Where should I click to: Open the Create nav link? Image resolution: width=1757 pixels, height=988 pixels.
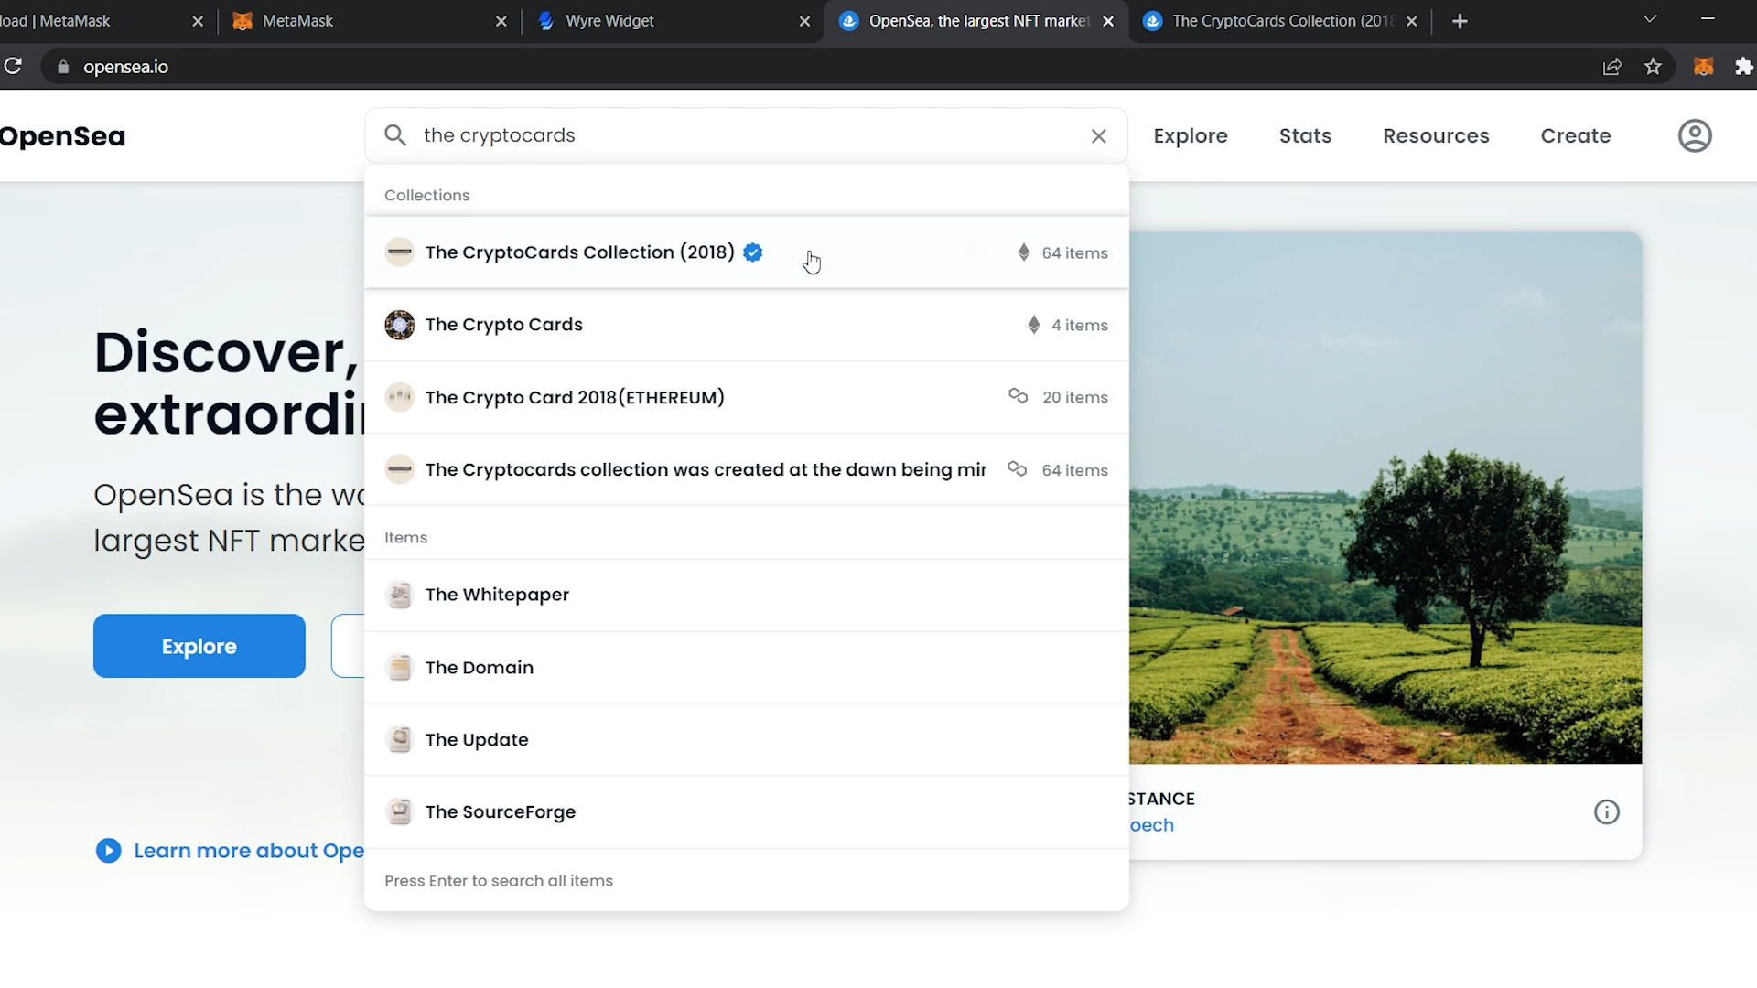pos(1575,135)
